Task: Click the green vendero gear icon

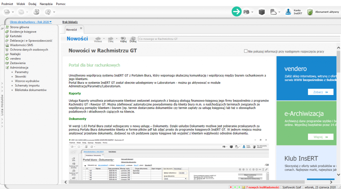Action: (7, 58)
